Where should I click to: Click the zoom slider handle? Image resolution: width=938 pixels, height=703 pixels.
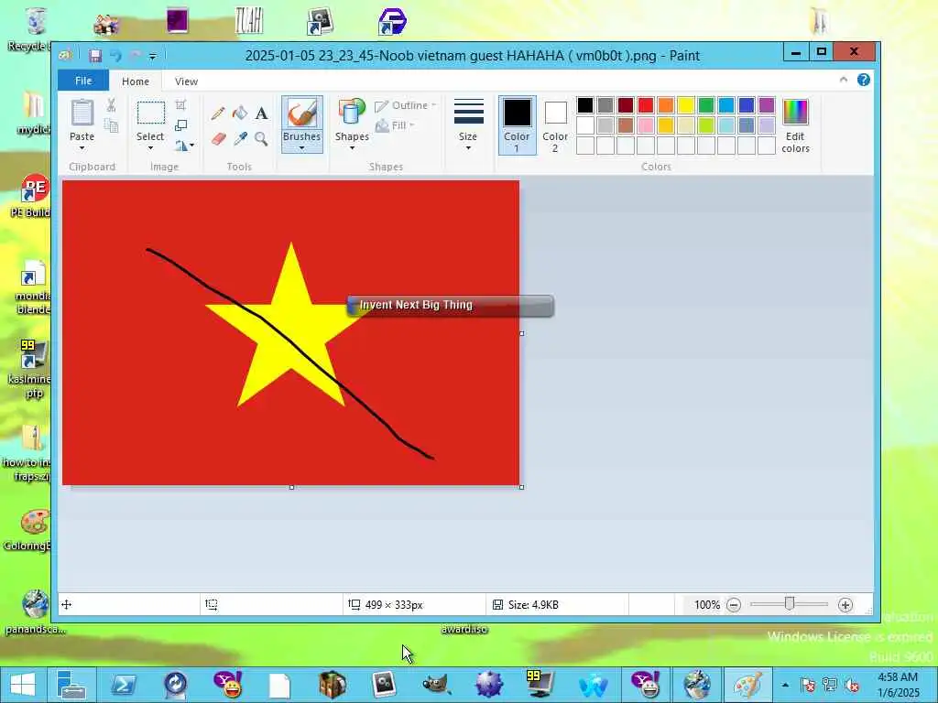789,604
